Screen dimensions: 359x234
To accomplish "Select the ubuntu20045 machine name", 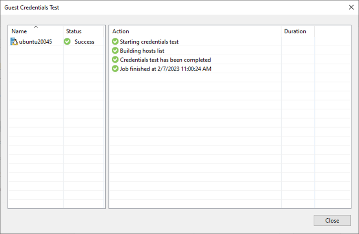I will [36, 42].
